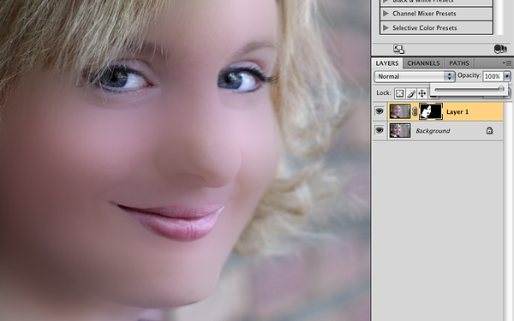This screenshot has height=321, width=514.
Task: Select the Layers tab
Action: pos(387,63)
